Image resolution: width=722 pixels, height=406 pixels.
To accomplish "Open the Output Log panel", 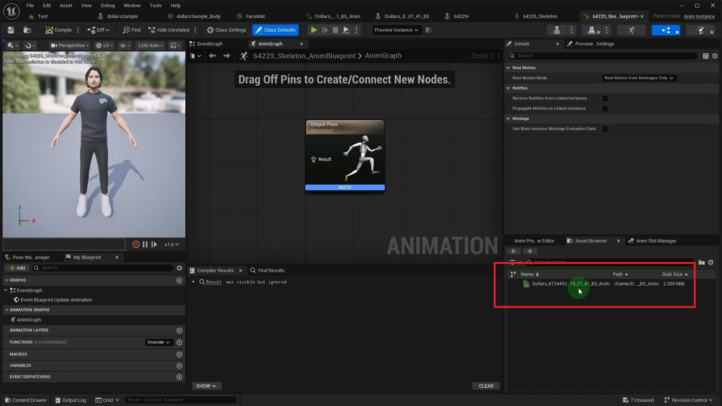I will pyautogui.click(x=70, y=400).
